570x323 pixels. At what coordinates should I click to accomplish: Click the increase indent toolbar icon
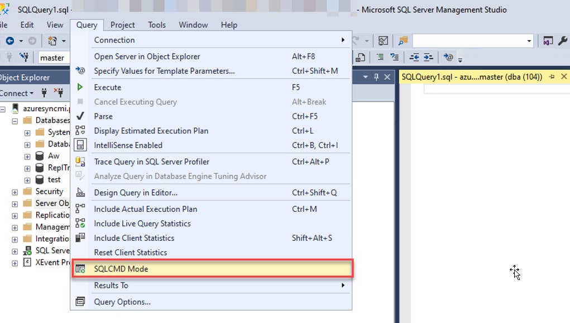[429, 58]
